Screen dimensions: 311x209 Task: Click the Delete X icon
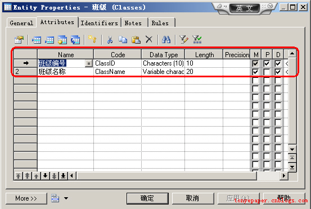point(149,39)
